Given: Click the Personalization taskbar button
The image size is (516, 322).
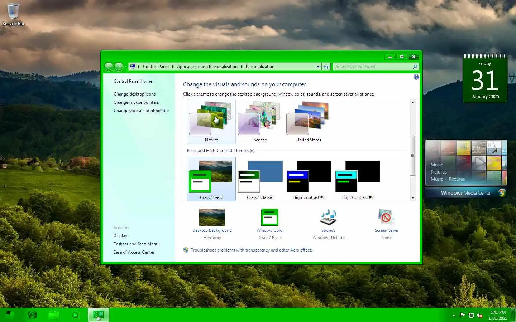Looking at the screenshot, I should [x=99, y=315].
